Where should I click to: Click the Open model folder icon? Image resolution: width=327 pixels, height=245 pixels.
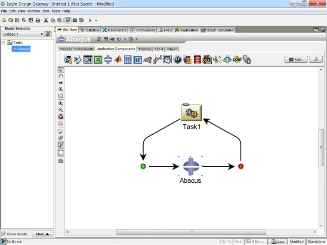pos(10,20)
